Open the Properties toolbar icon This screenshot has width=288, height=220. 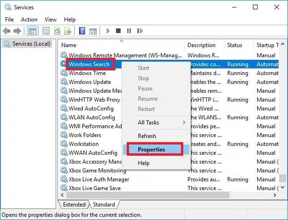click(46, 31)
